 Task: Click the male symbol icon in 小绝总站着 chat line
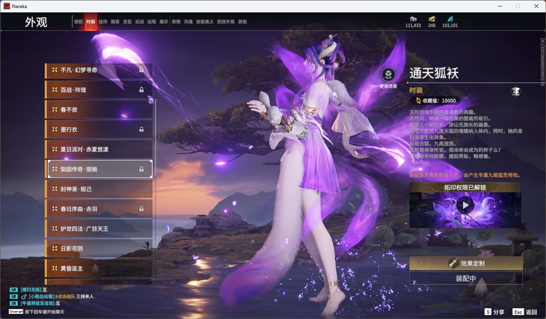coord(24,296)
